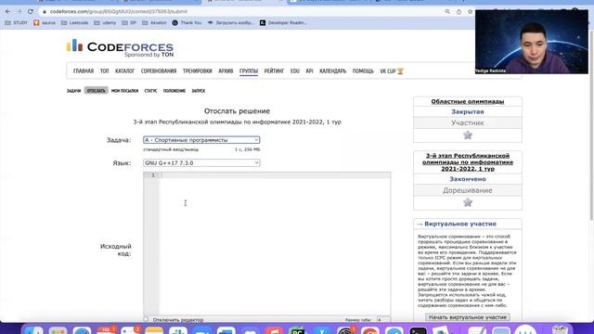594x334 pixels.
Task: Click the 'стандартный ввод/вывод' text
Action: (171, 149)
